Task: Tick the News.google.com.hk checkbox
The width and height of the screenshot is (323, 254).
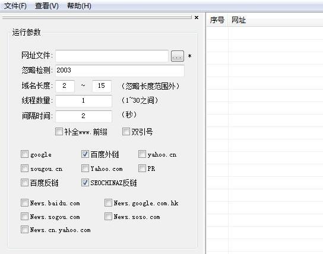Action: tap(108, 203)
